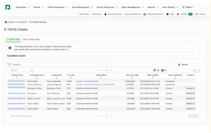The image size is (211, 133).
Task: Click the Admin Menu link
Action: (x=84, y=14)
